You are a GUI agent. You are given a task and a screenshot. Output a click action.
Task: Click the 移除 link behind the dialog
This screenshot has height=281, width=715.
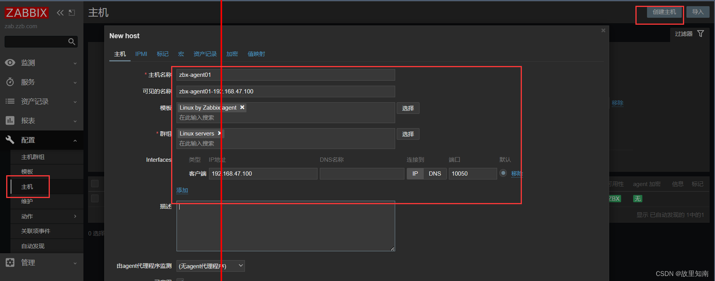point(618,103)
